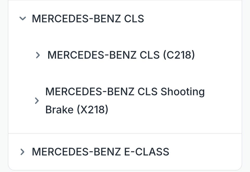Click the arrow icon left of Shooting Brake
The height and width of the screenshot is (172, 250).
[37, 101]
